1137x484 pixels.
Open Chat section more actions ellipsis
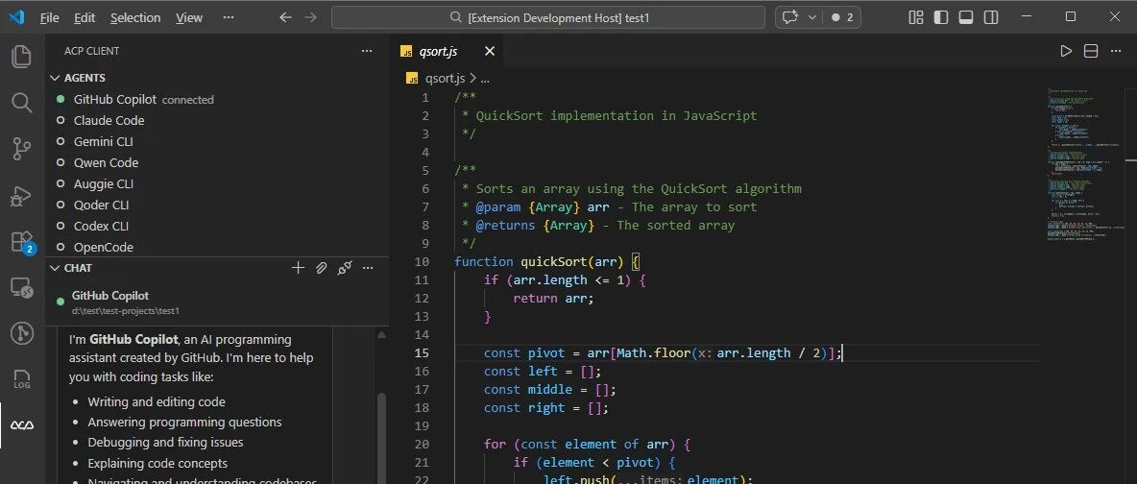coord(368,268)
